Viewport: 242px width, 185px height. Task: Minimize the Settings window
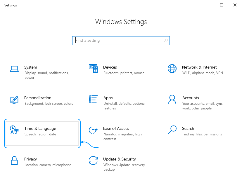[x=208, y=5]
